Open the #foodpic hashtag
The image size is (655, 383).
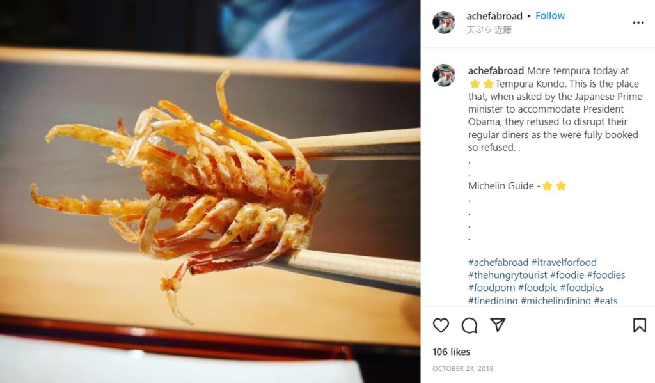pos(537,287)
